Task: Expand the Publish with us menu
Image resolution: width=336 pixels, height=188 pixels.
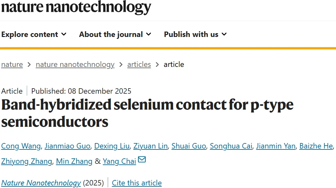Action: coord(195,34)
